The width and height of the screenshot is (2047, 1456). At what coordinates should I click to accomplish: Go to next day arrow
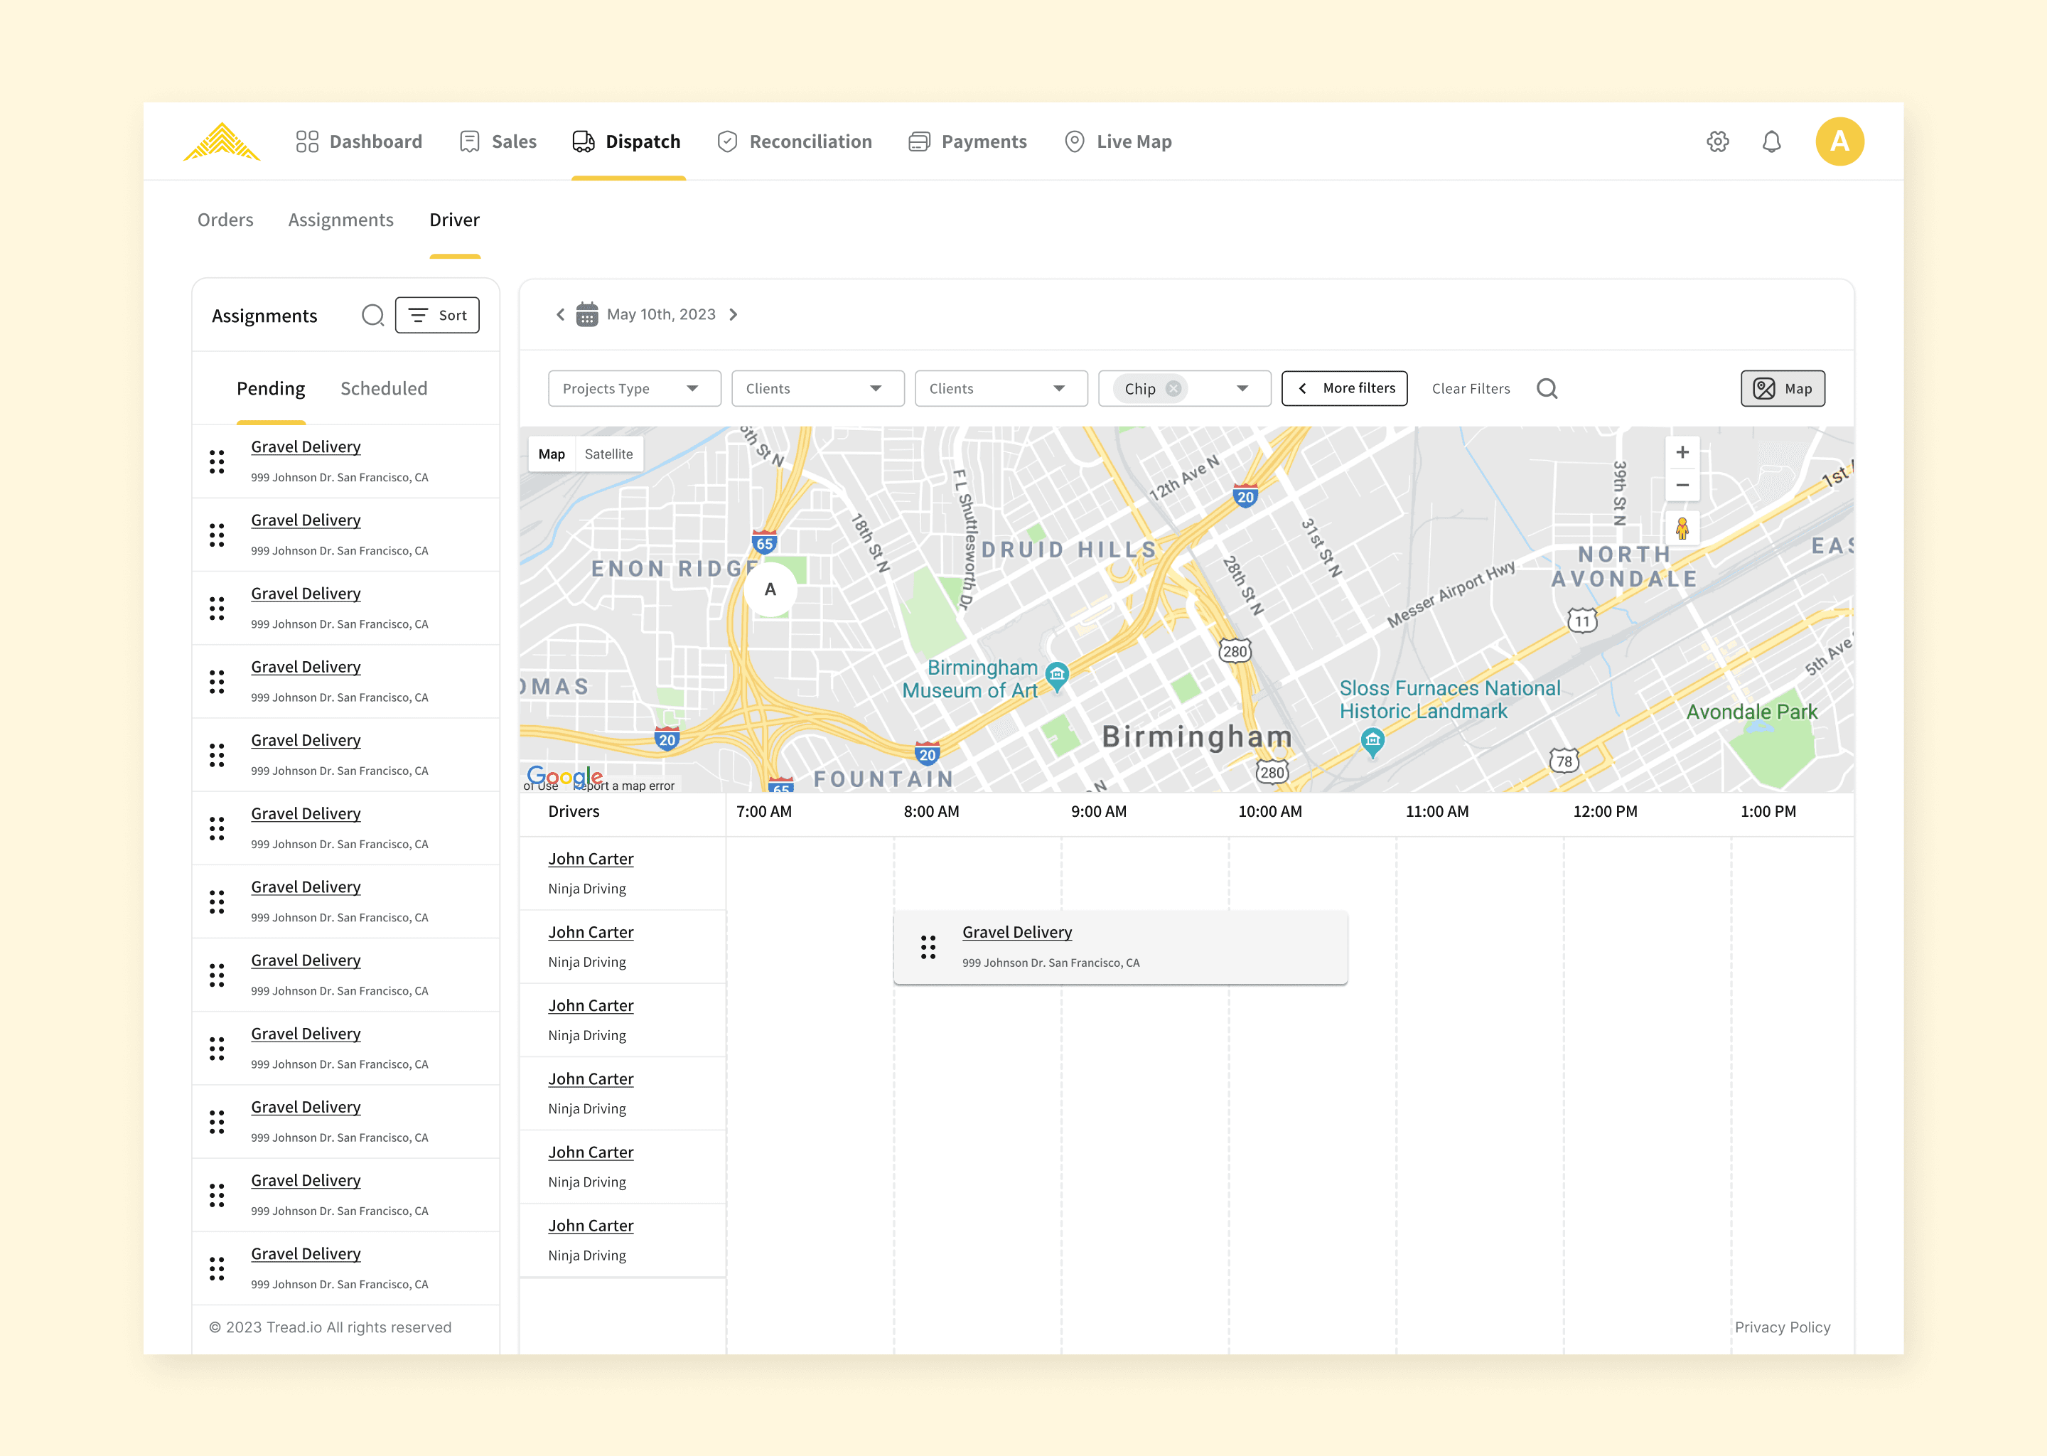(734, 315)
